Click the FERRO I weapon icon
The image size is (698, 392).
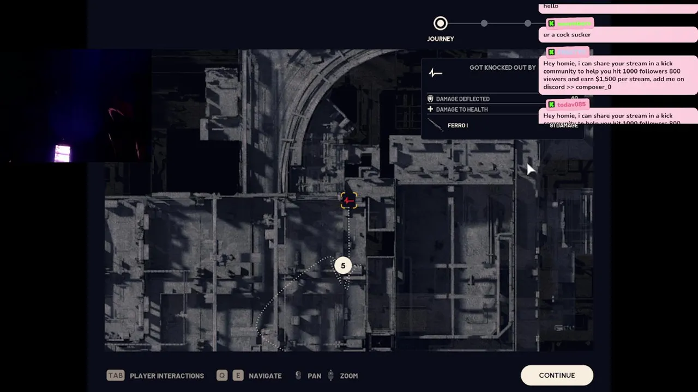pos(435,126)
